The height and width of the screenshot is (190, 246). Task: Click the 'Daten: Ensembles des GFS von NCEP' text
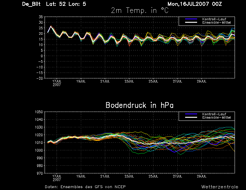coord(85,187)
